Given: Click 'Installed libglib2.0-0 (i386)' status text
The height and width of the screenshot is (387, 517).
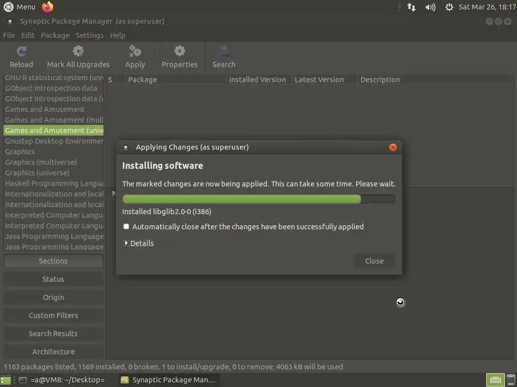Looking at the screenshot, I should 167,212.
